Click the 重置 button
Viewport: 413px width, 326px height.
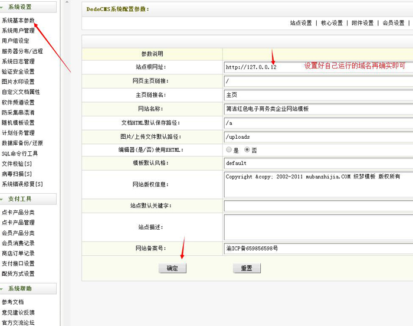click(x=247, y=268)
